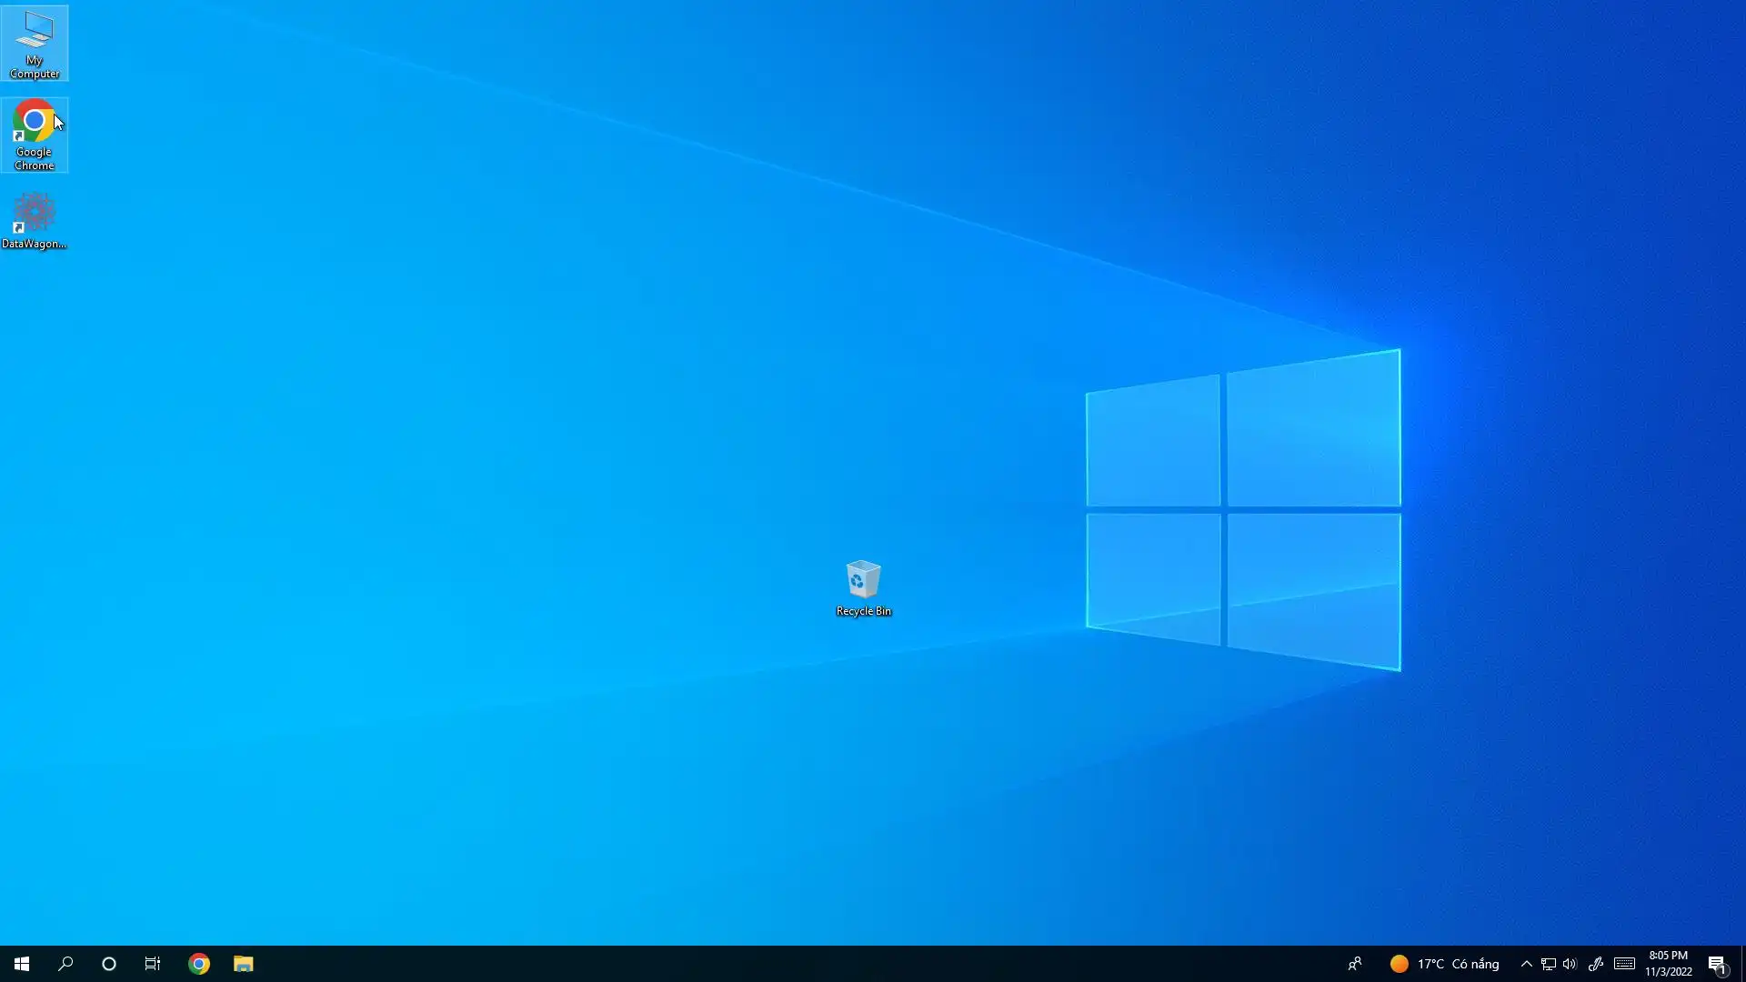Open the Action Center notifications
Viewport: 1746px width, 982px height.
(1717, 964)
